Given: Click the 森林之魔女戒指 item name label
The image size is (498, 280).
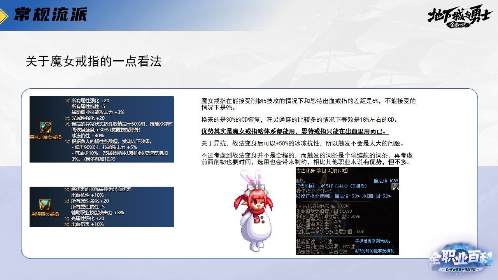Looking at the screenshot, I should pyautogui.click(x=46, y=137).
